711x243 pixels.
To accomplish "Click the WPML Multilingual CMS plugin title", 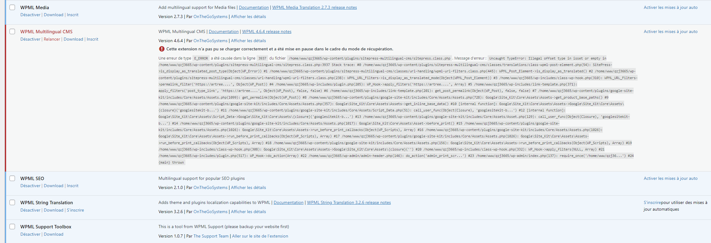I will coord(47,31).
